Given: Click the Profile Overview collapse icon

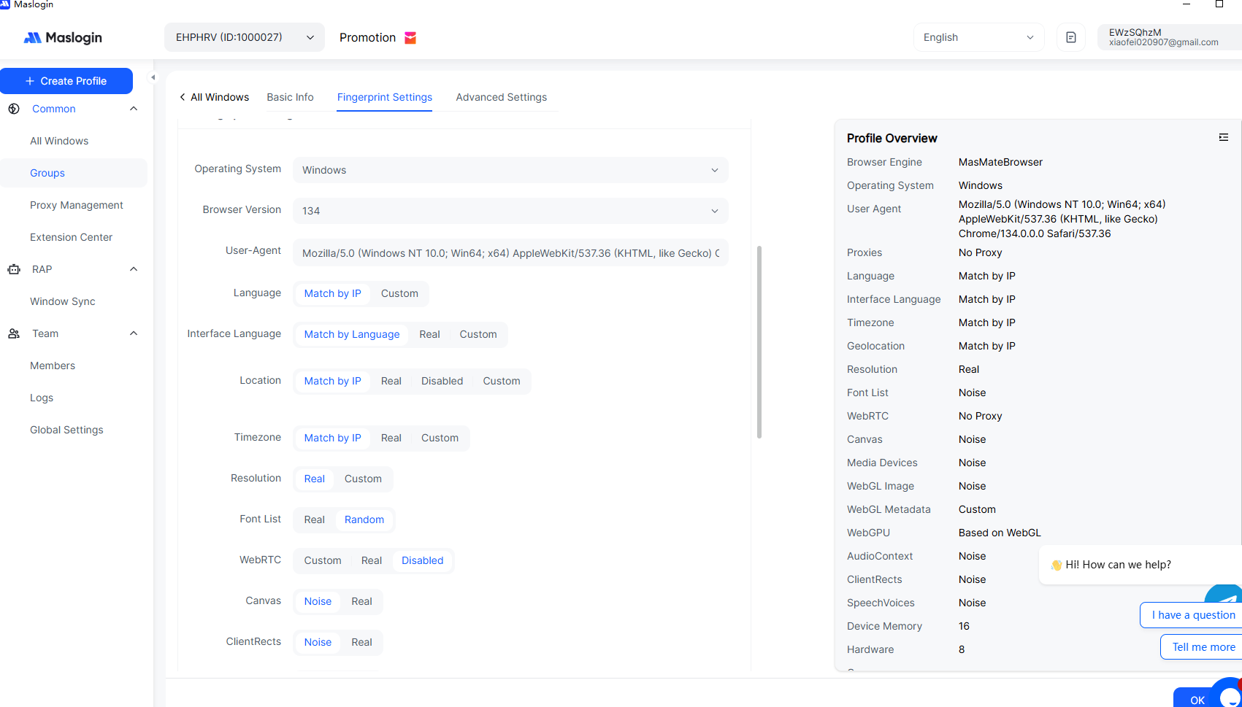Looking at the screenshot, I should (1223, 138).
